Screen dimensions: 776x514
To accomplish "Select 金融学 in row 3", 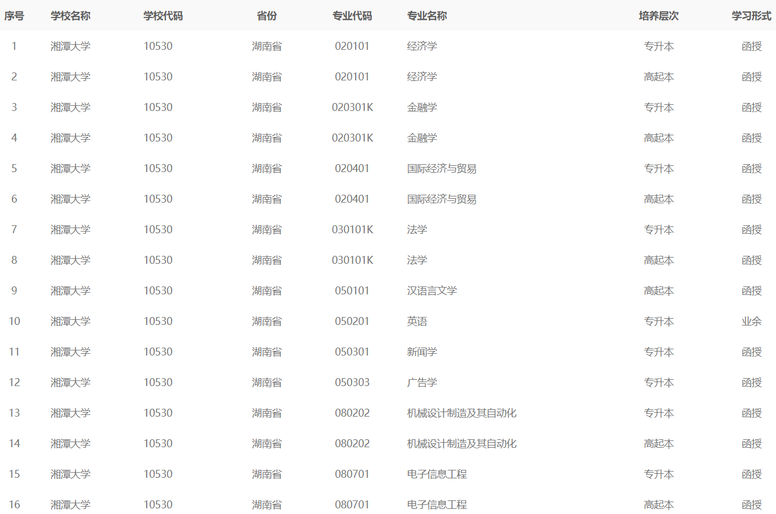I will pos(422,108).
